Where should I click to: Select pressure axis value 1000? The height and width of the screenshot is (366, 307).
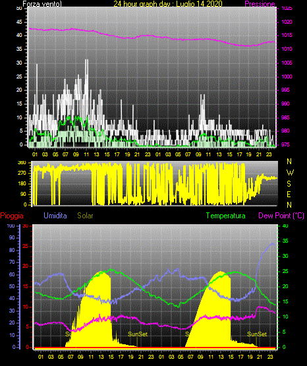point(287,76)
